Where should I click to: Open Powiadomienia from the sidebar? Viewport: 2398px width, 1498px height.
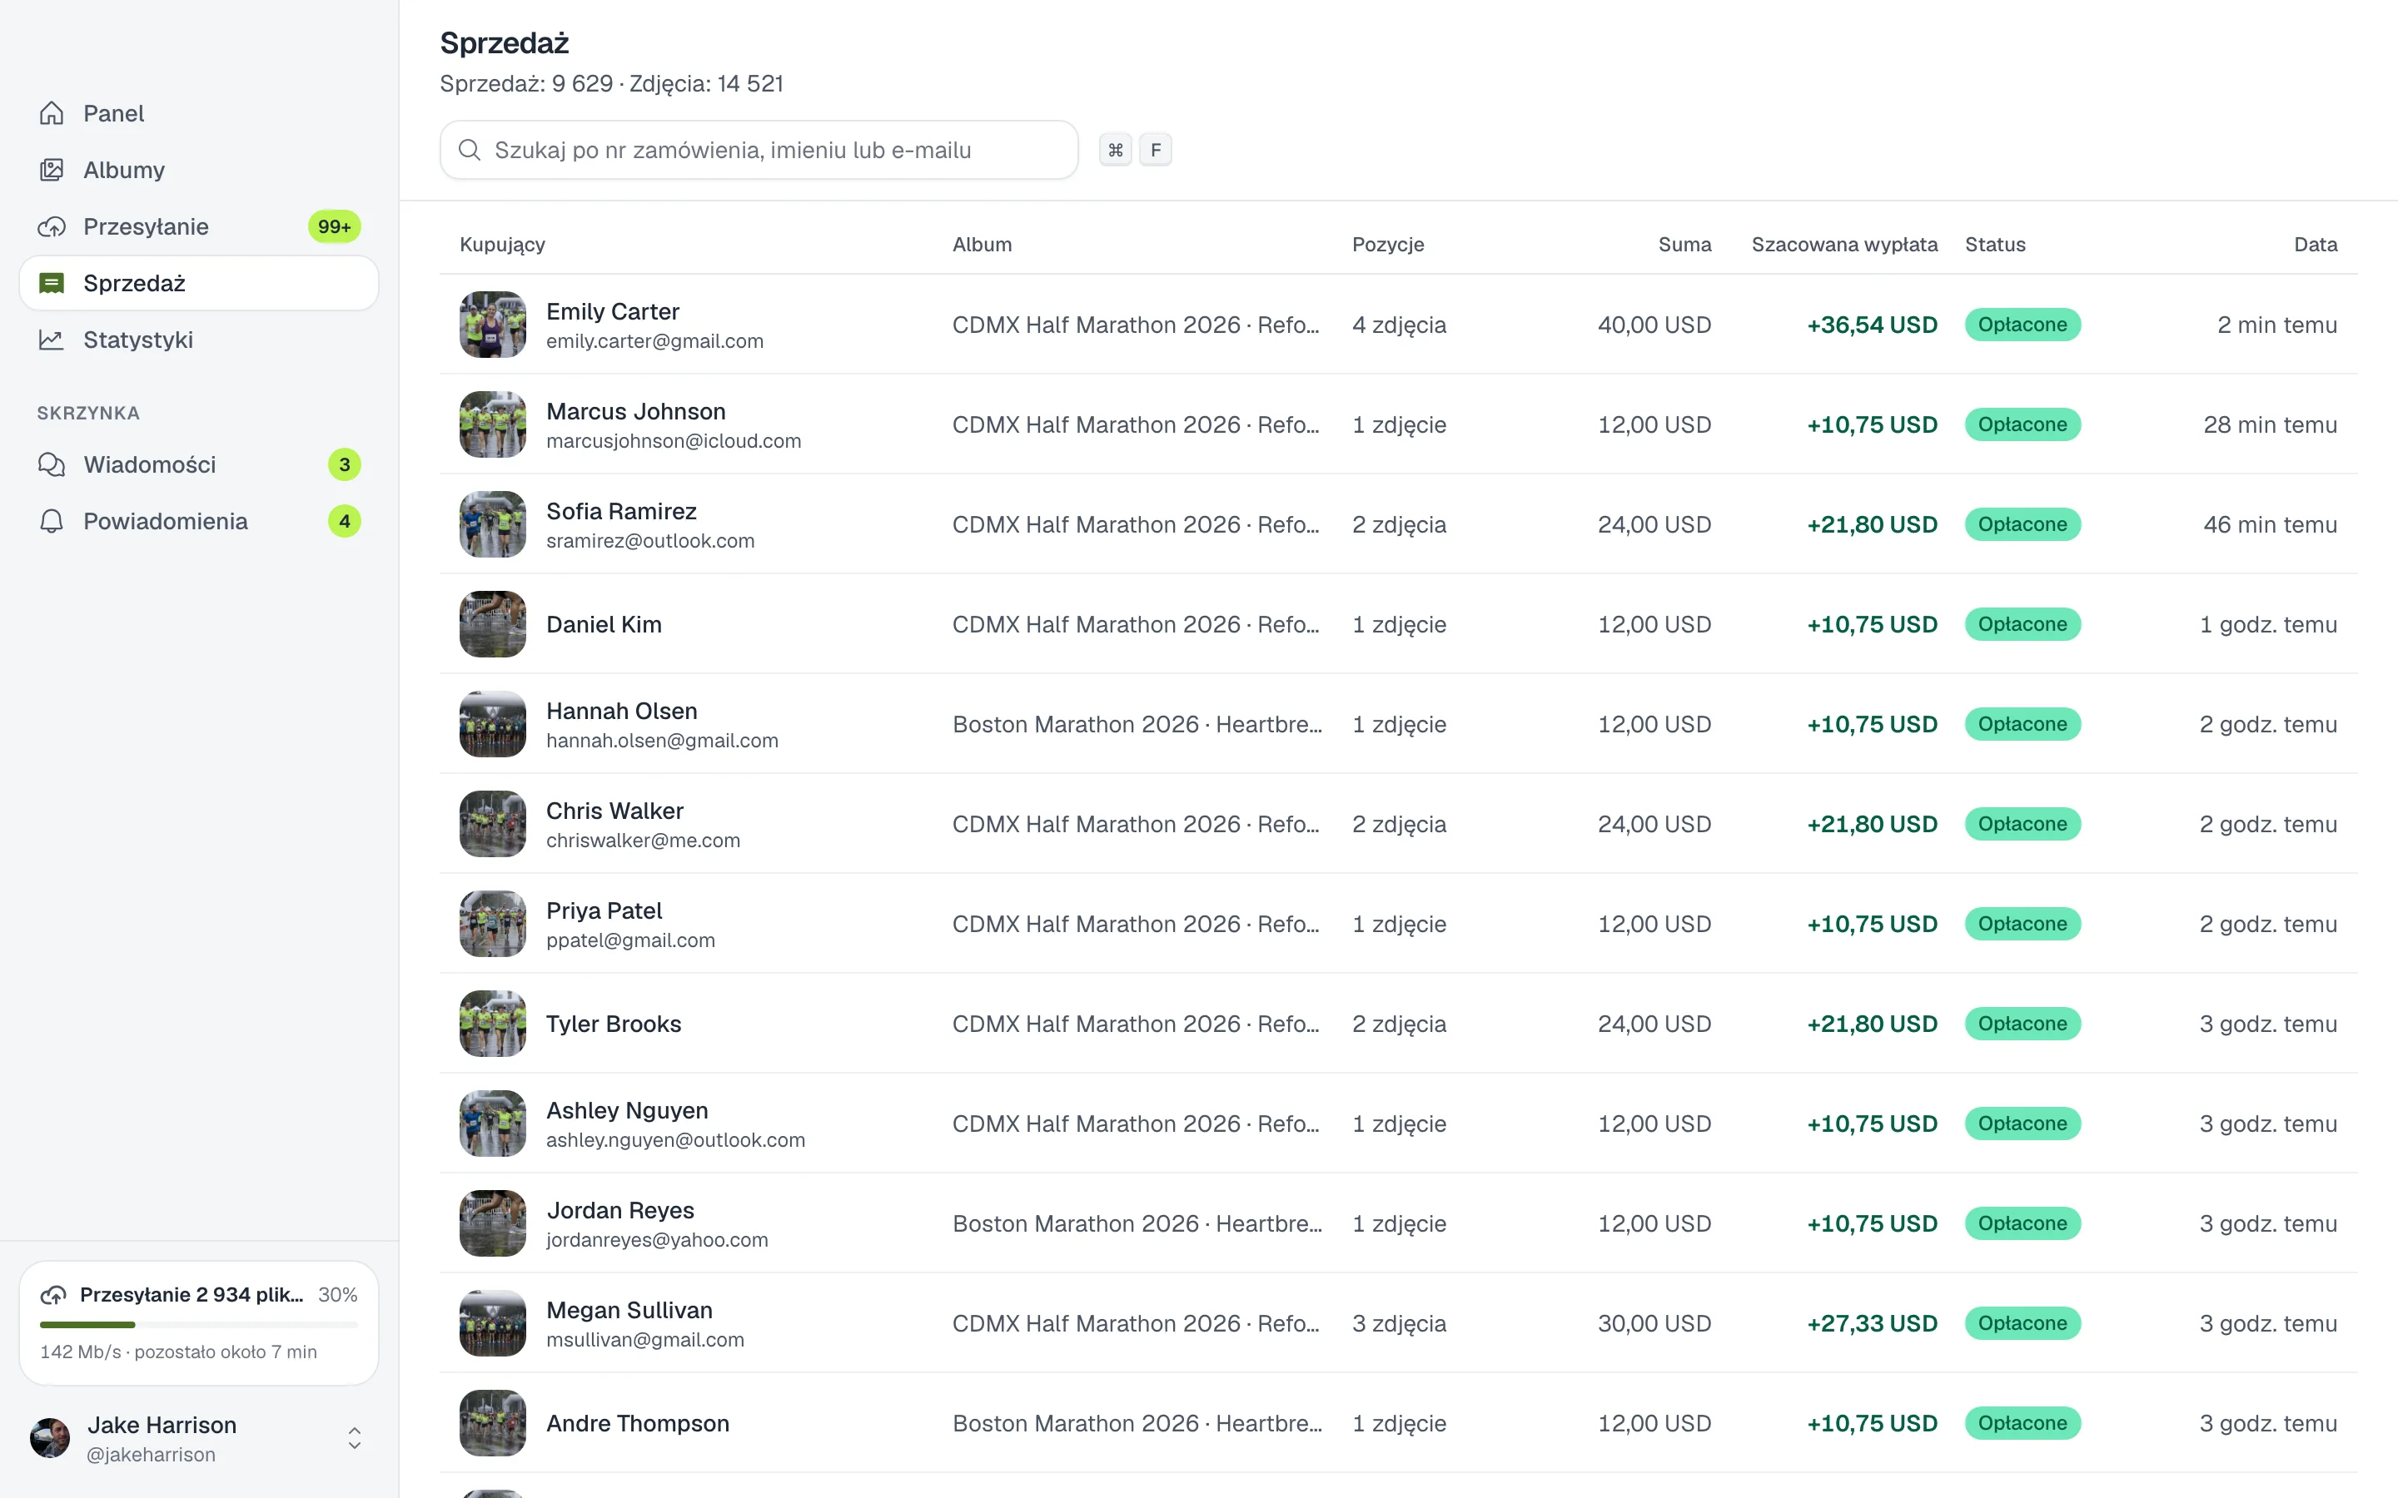[x=198, y=521]
